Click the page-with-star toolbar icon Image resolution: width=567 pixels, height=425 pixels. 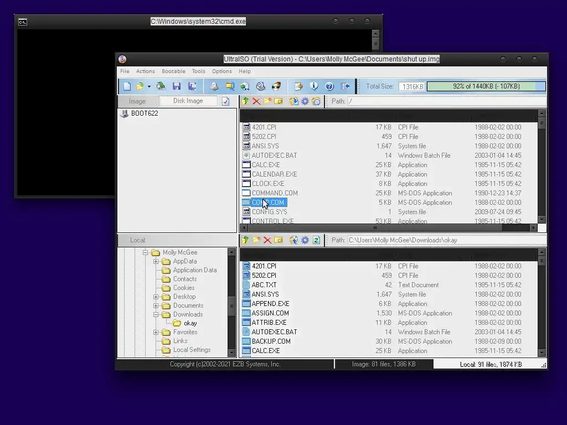298,86
